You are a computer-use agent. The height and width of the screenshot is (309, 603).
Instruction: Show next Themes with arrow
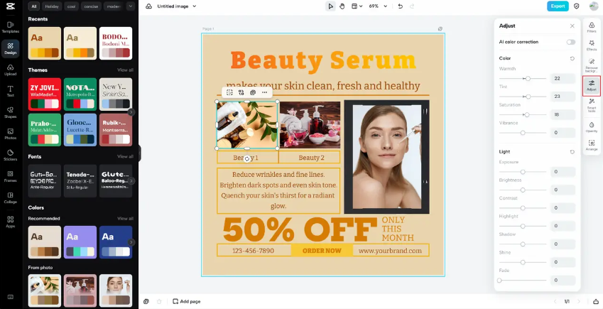point(131,112)
